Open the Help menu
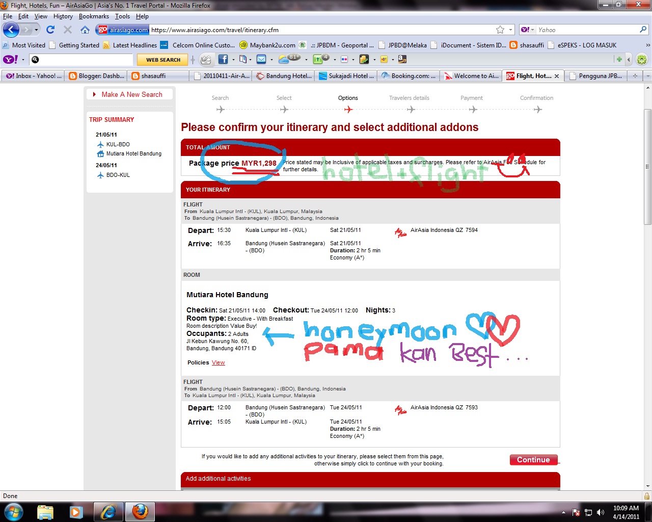 [x=142, y=16]
